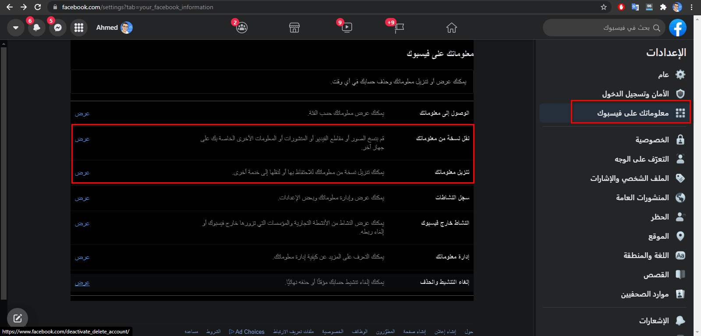Open مساعدة footer link
This screenshot has width=701, height=336.
point(191,332)
